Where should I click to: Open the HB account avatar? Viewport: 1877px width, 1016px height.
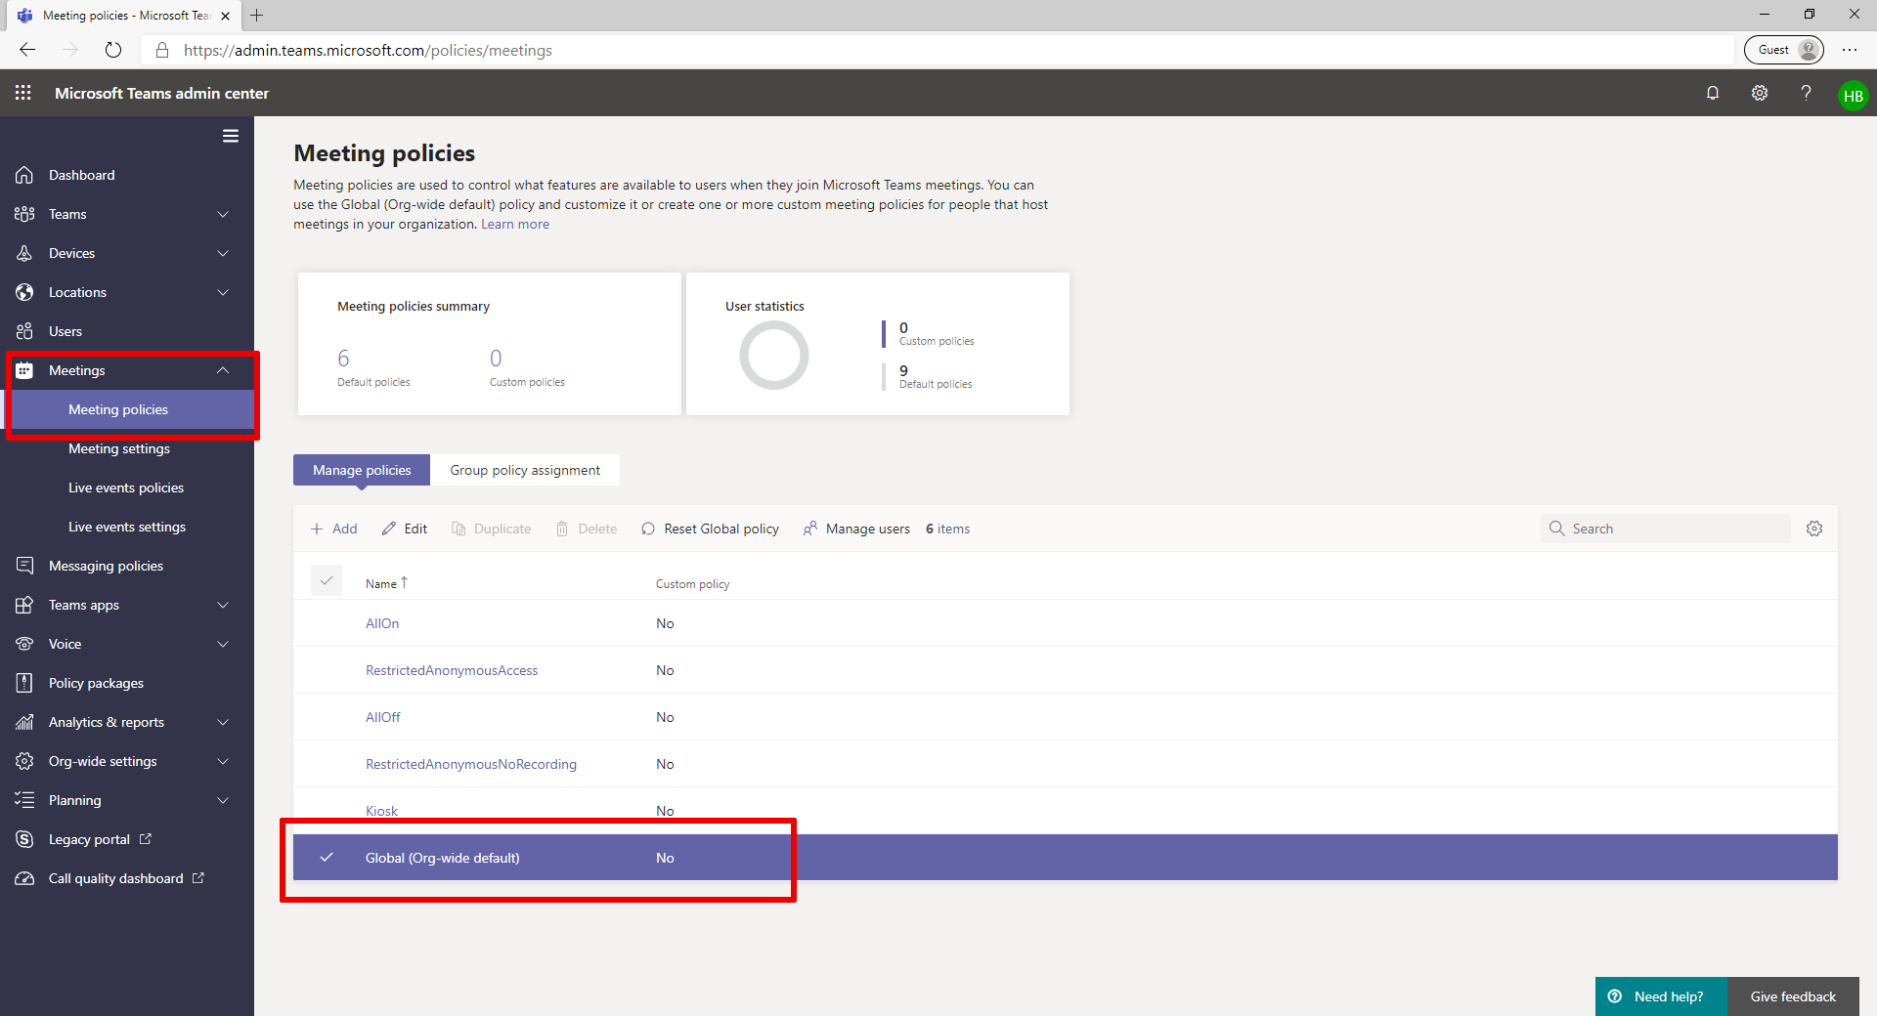(x=1853, y=96)
